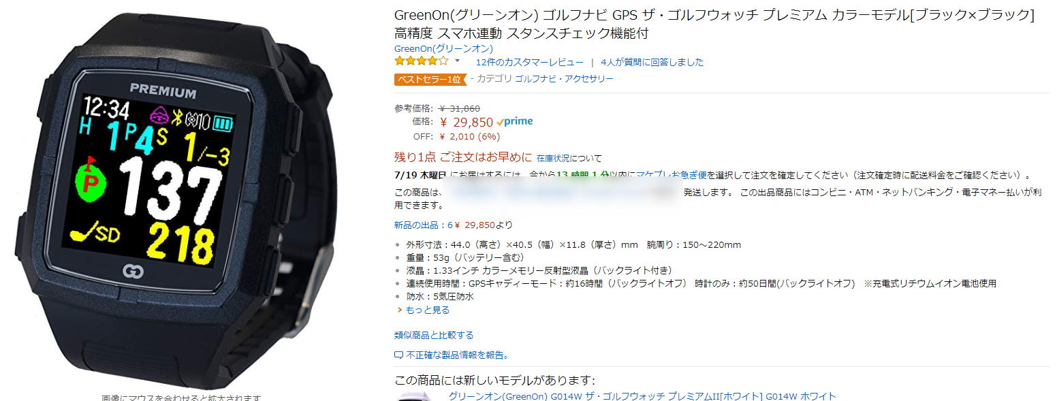1057x401 pixels.
Task: Click the prime logo icon
Action: (515, 122)
